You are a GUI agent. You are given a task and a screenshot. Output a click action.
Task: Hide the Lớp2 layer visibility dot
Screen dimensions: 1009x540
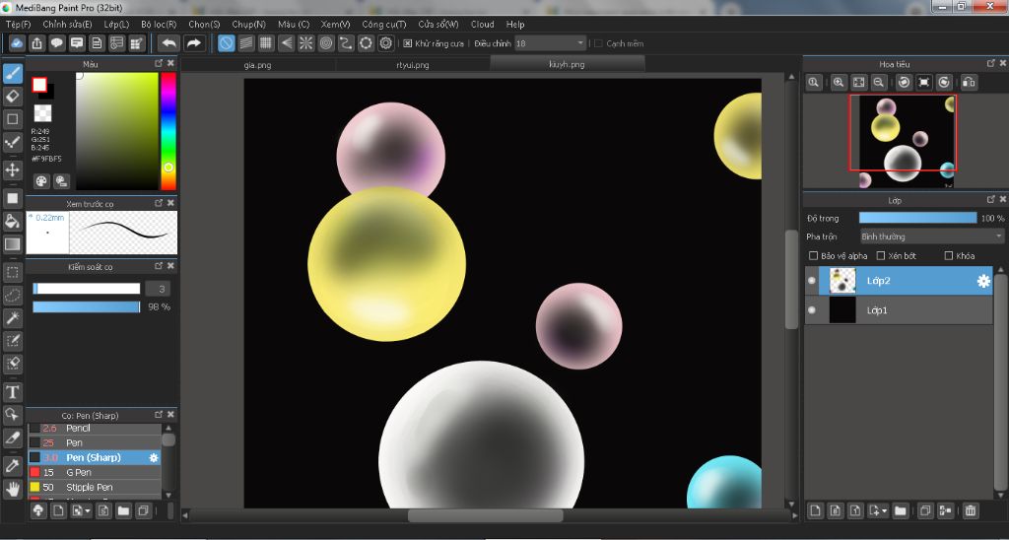click(x=812, y=281)
